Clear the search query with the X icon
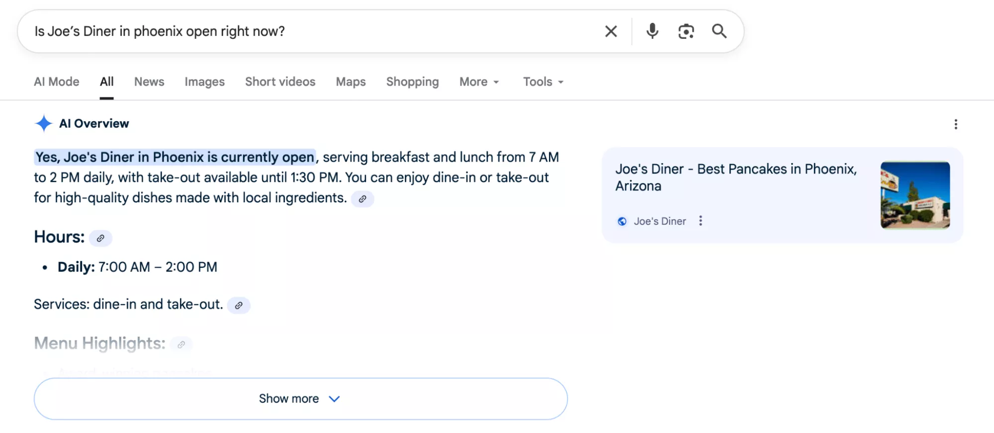Viewport: 994px width, 433px height. (x=611, y=31)
